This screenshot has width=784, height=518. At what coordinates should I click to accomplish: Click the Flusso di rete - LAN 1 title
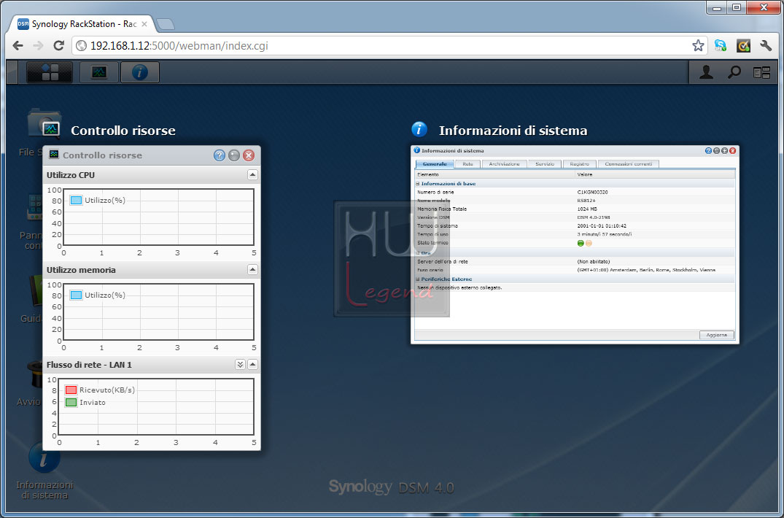pos(89,365)
